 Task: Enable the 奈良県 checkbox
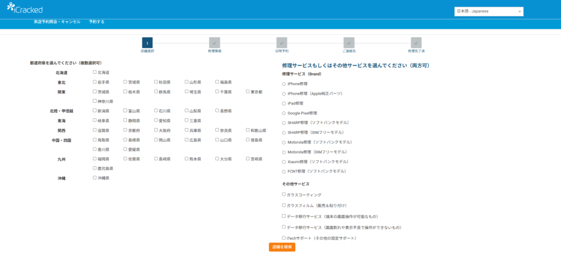[217, 130]
